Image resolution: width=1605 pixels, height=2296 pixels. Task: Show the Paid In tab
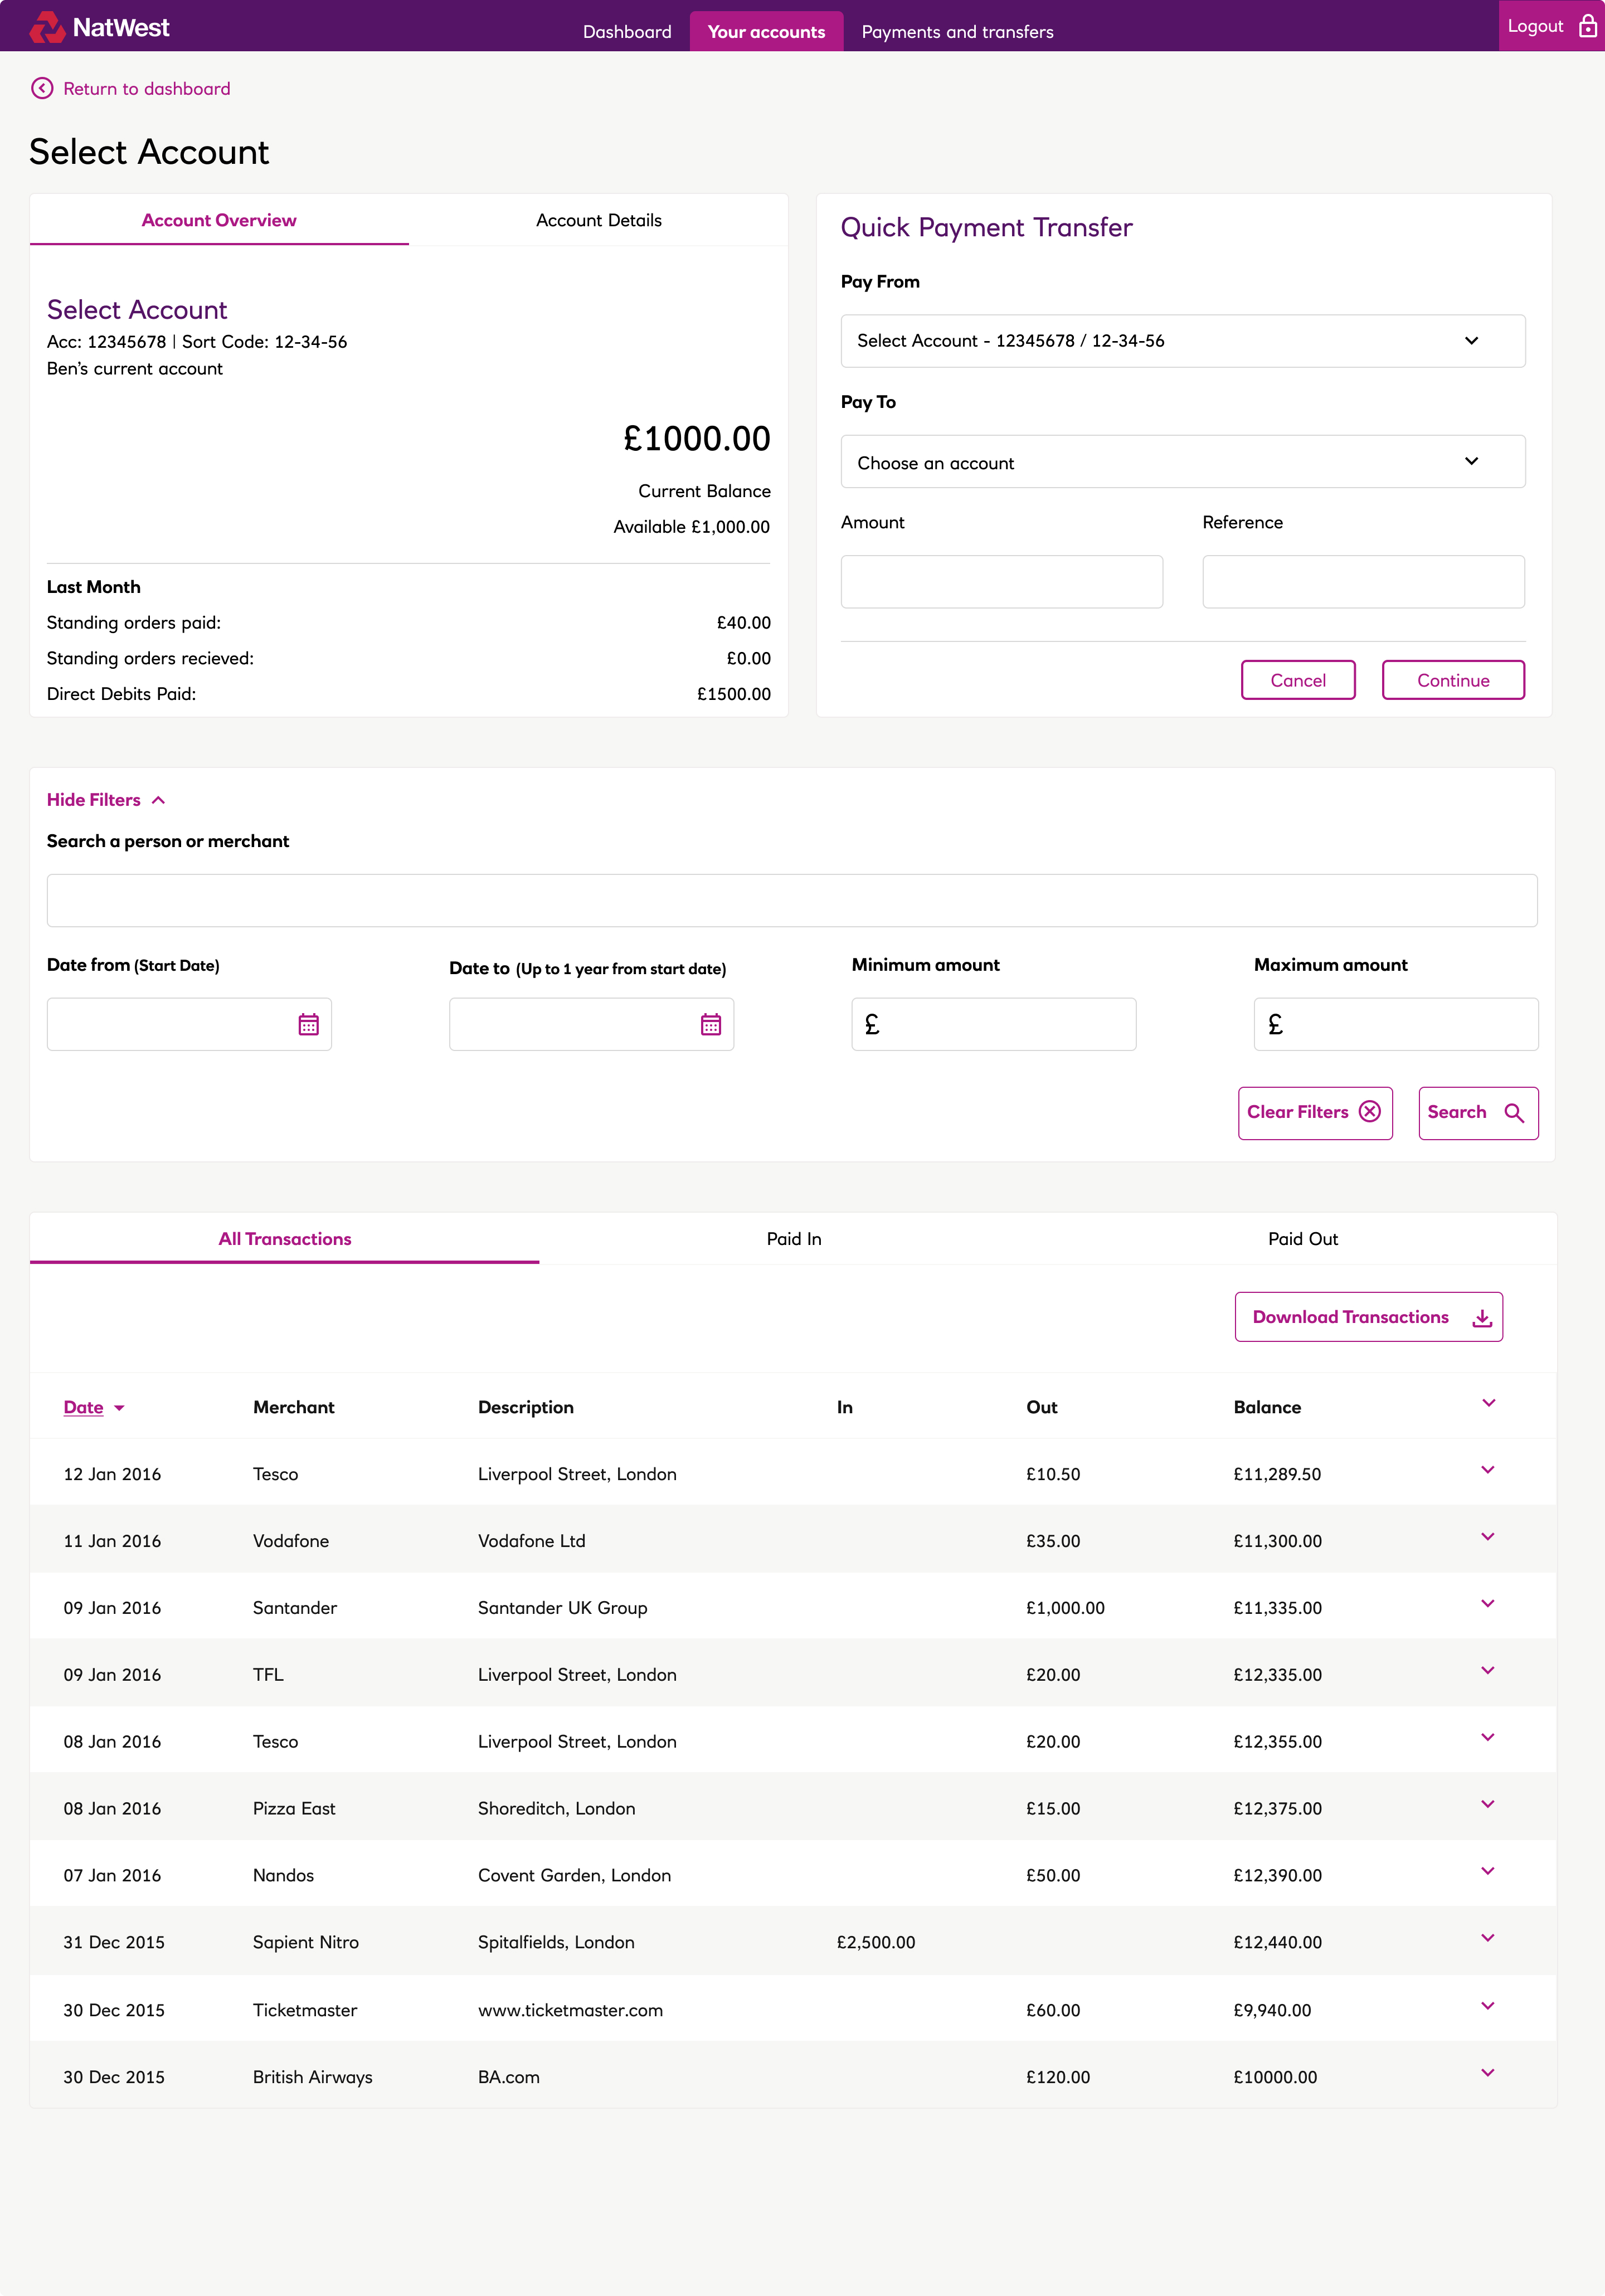point(794,1239)
